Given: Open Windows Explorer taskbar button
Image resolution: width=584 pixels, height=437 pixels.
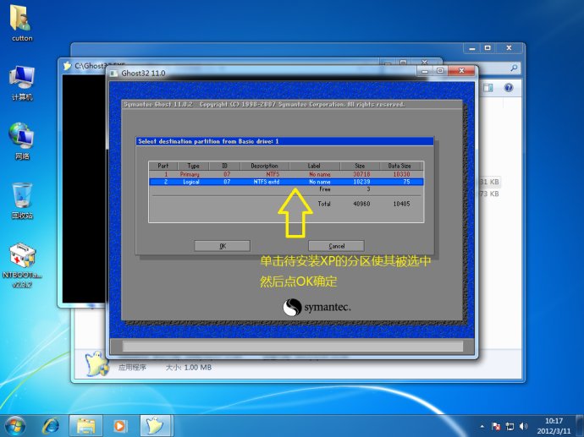Looking at the screenshot, I should click(86, 426).
